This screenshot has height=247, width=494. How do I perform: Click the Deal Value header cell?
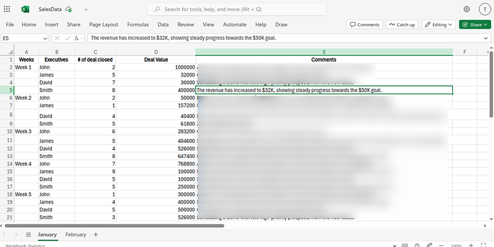click(x=156, y=59)
